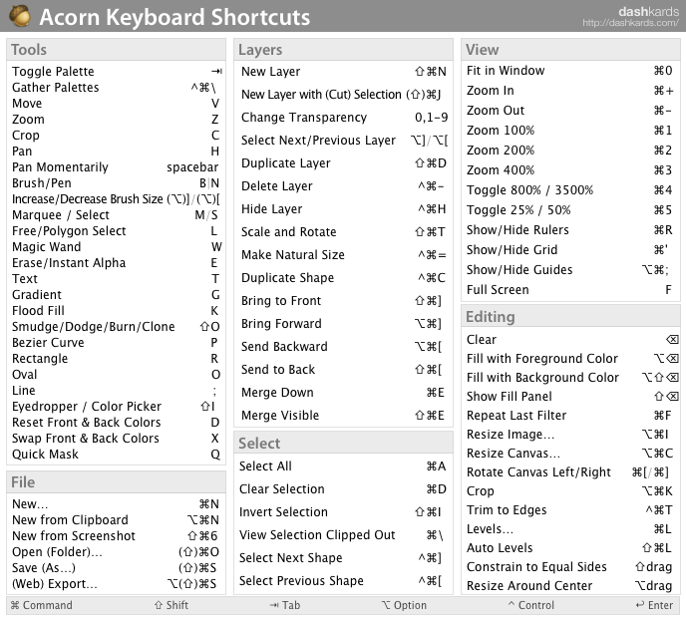Select Make Natural Size row

[344, 254]
